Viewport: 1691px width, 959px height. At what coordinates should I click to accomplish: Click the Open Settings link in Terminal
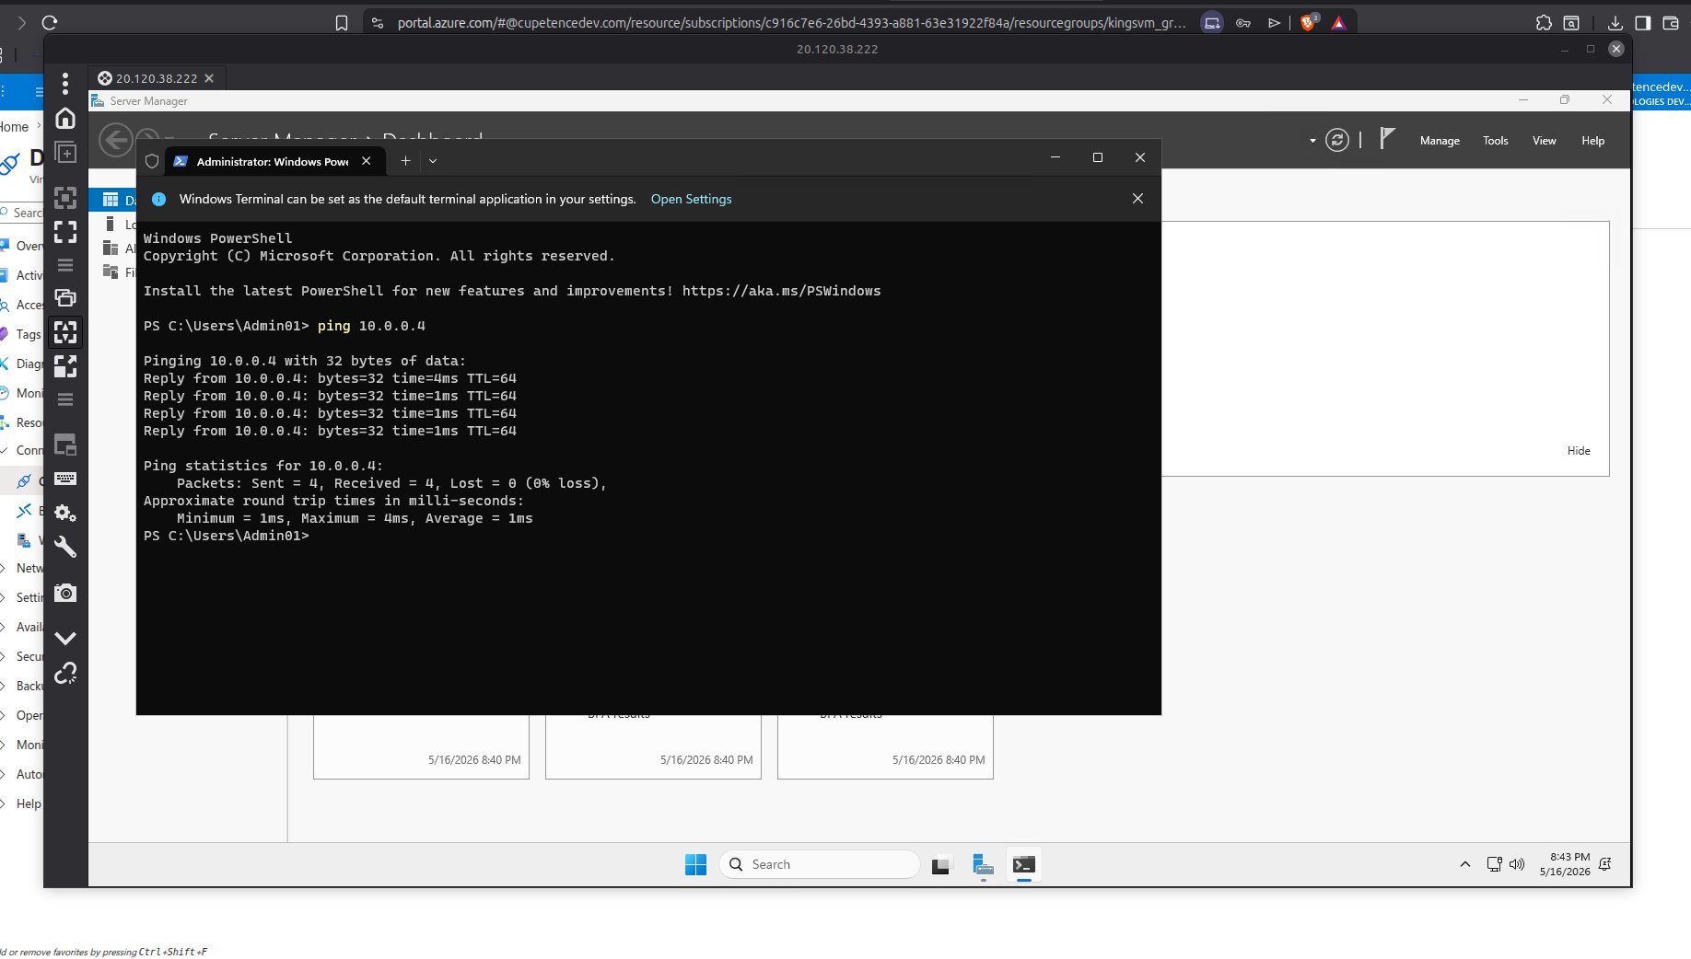(x=691, y=199)
